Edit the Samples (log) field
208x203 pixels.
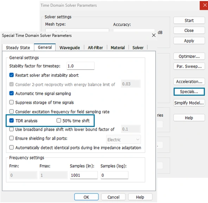point(114,175)
